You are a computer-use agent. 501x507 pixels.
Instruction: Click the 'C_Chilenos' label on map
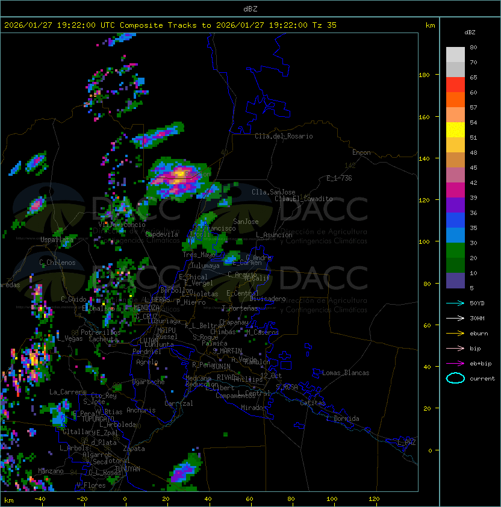point(57,263)
